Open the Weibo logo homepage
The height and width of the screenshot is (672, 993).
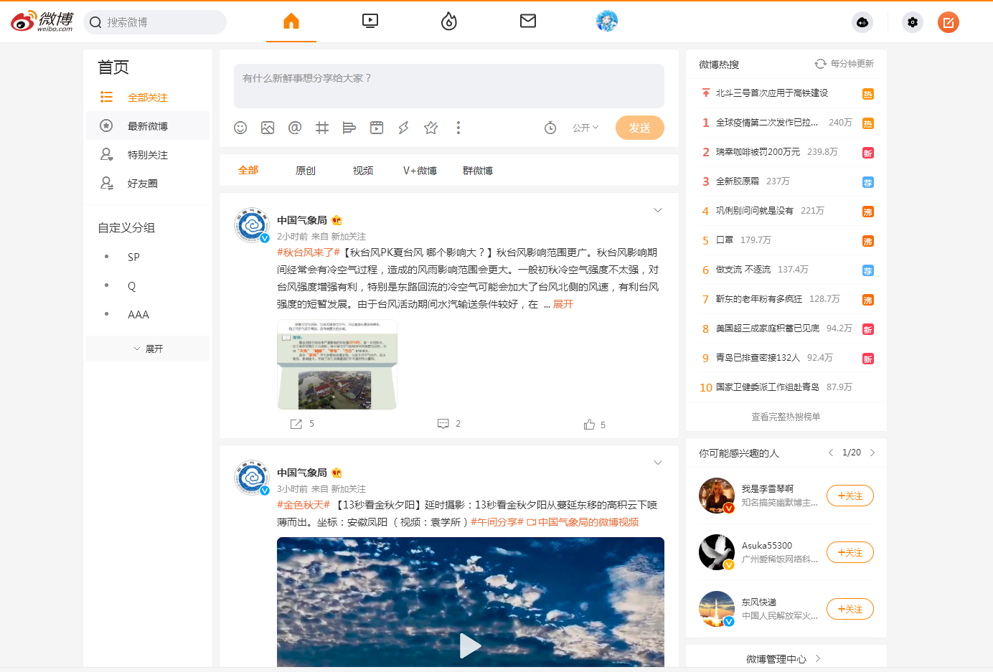pyautogui.click(x=42, y=22)
